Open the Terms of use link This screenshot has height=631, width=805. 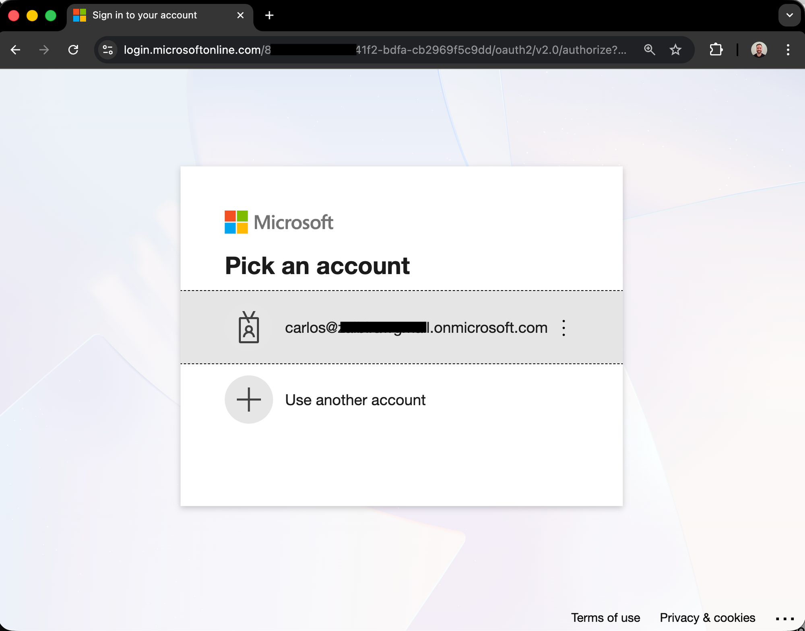[605, 618]
